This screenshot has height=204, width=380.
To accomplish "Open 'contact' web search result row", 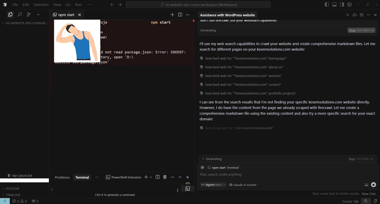I will point(241,84).
